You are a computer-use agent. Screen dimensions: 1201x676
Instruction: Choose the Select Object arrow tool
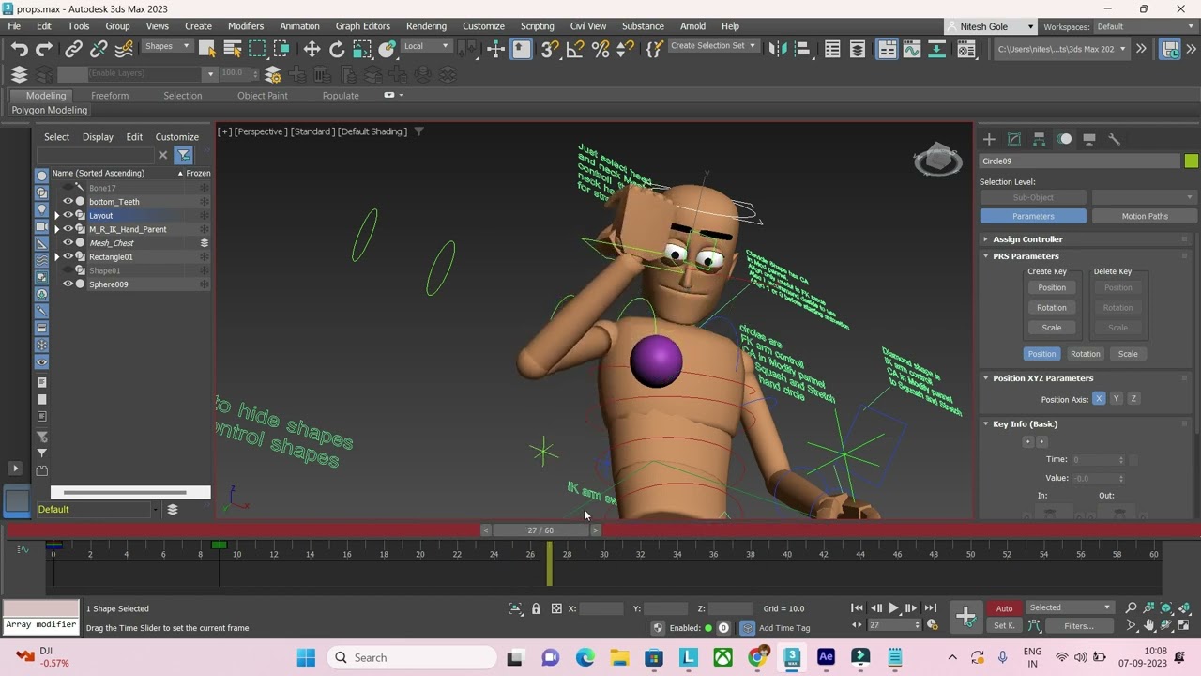click(207, 49)
